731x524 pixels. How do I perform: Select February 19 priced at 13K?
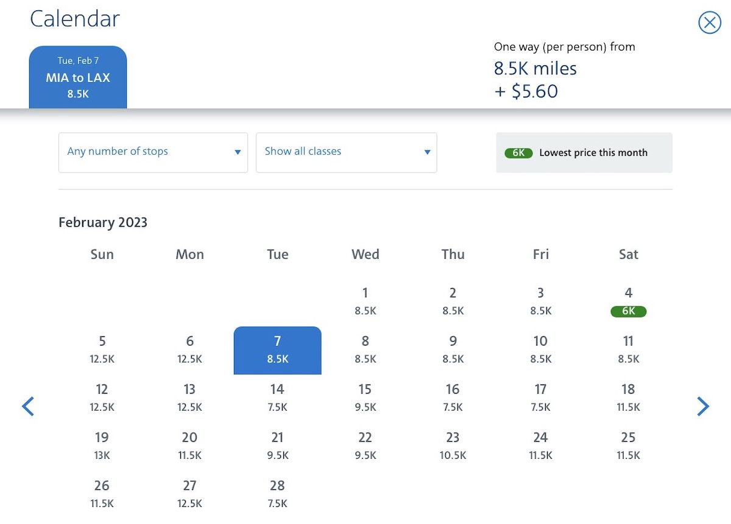(x=102, y=446)
